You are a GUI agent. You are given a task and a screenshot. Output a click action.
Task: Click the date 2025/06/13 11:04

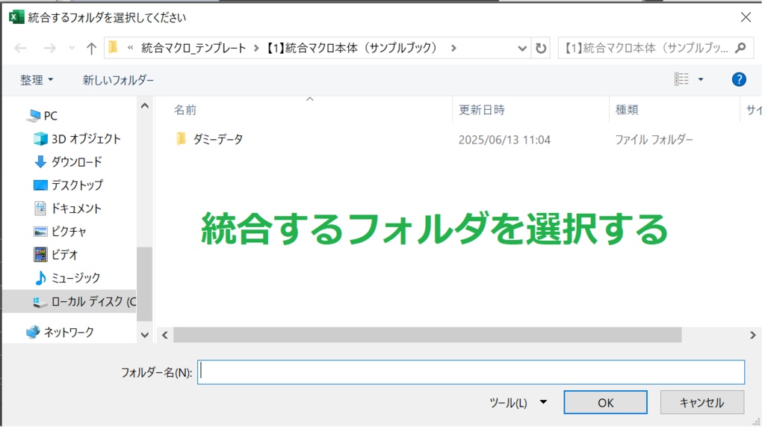tap(504, 140)
